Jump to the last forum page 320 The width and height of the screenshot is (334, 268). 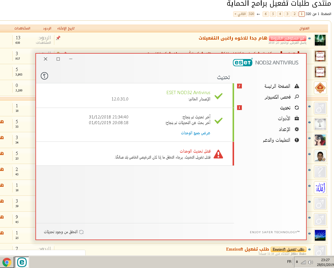pos(251,14)
